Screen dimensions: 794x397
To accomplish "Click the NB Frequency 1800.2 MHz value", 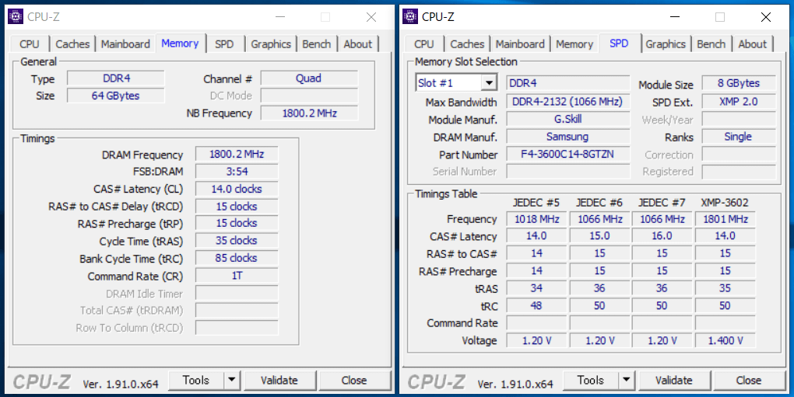I will [x=309, y=113].
